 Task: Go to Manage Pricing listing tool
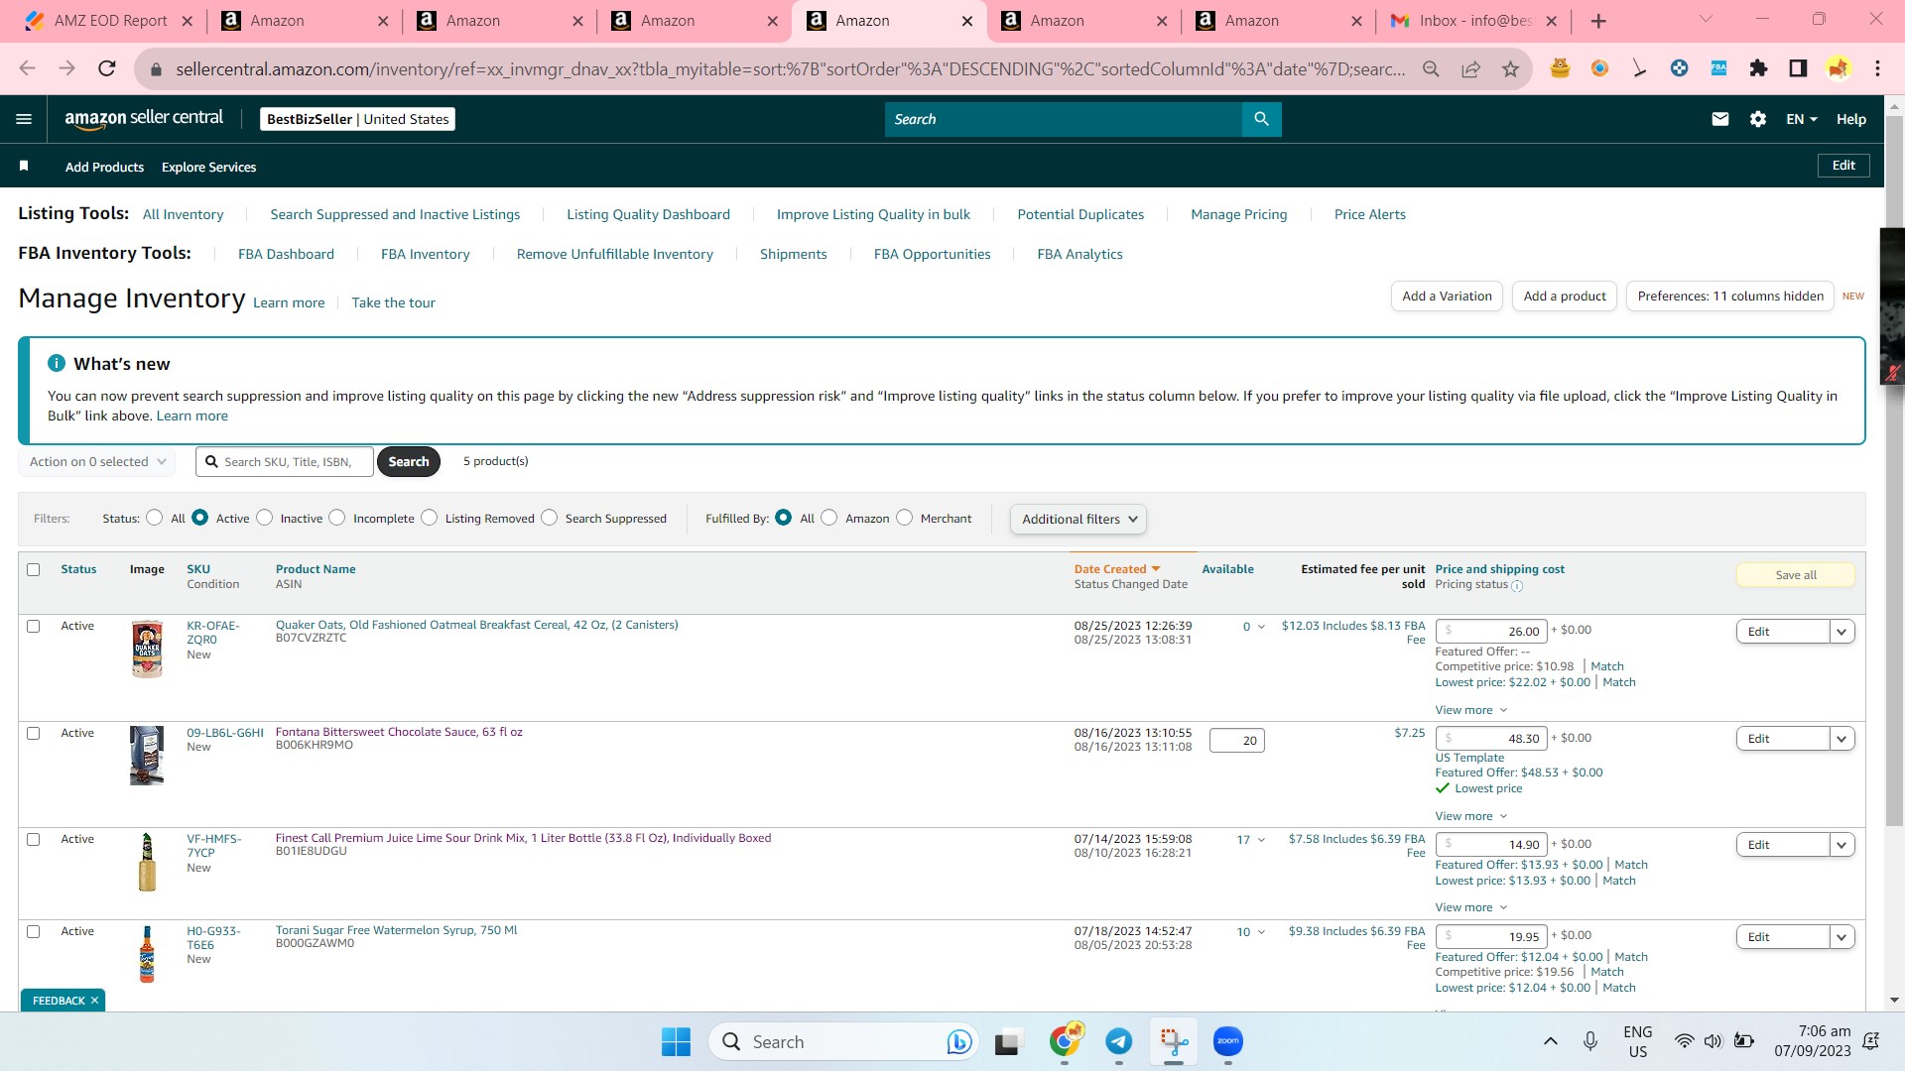click(x=1238, y=214)
